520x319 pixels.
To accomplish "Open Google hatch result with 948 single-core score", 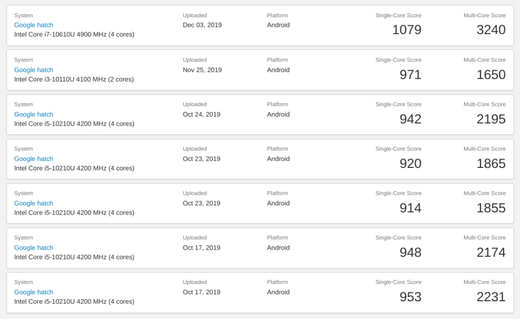I will (34, 248).
